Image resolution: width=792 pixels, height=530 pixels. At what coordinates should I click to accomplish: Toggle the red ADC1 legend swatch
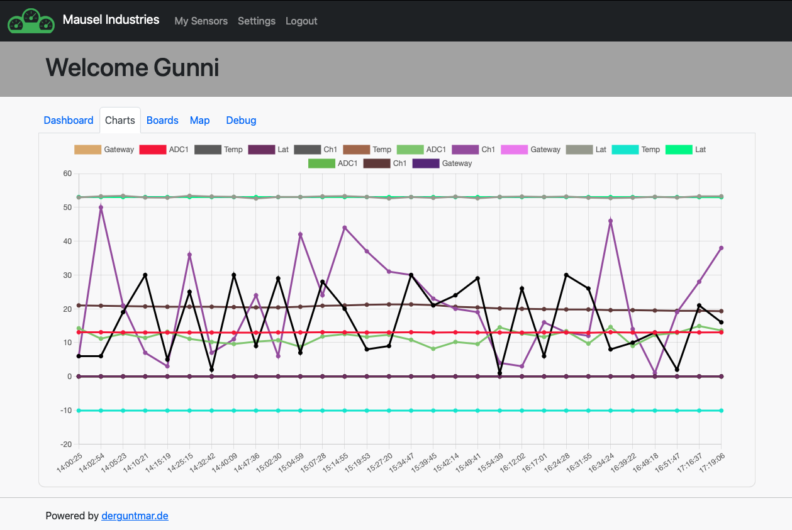coord(154,150)
